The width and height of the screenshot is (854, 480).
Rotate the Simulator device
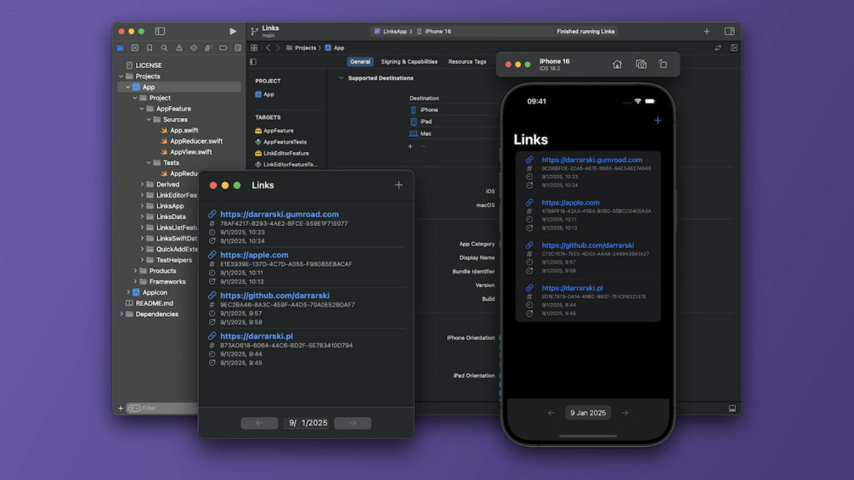tap(663, 65)
